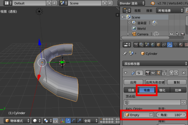The height and width of the screenshot is (125, 188).
Task: Open the outliner editor type selector
Action: click(x=127, y=11)
